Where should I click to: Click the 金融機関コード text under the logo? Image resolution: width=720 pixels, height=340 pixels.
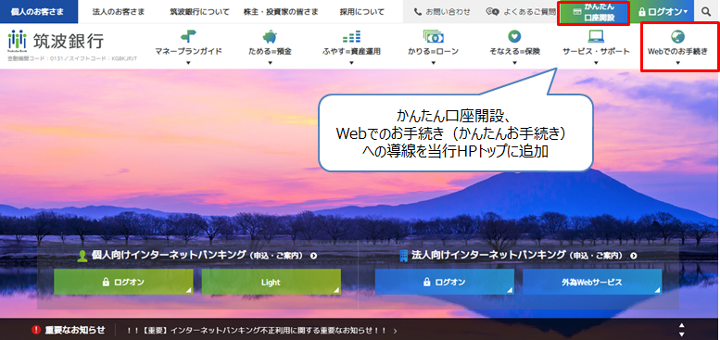click(x=72, y=58)
